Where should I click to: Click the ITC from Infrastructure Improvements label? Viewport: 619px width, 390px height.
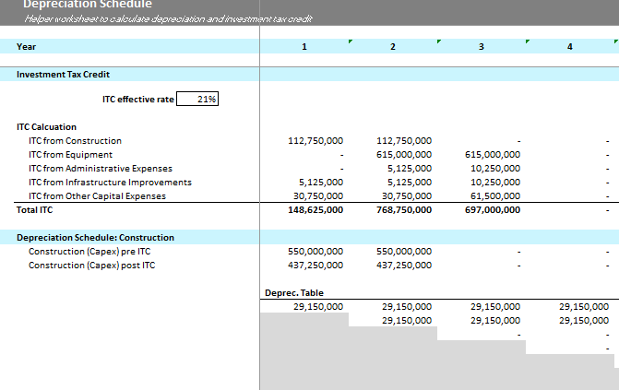click(110, 183)
